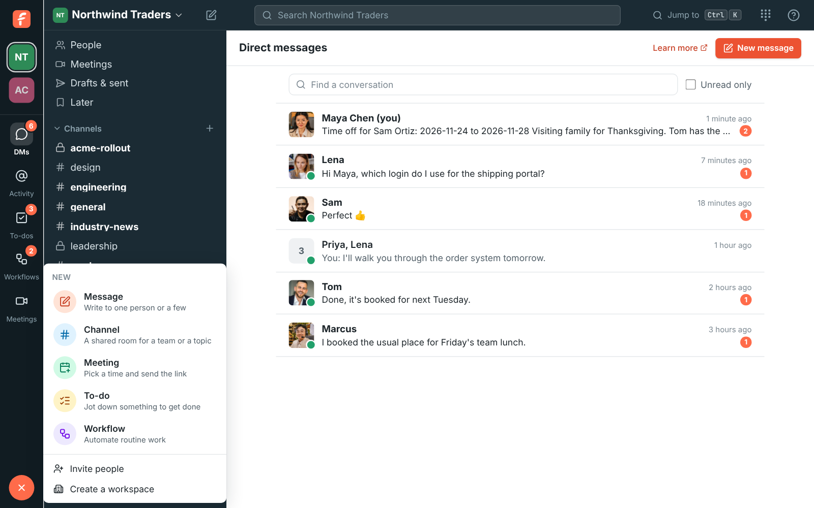Image resolution: width=814 pixels, height=508 pixels.
Task: Focus the Search Northwind Traders field
Action: point(438,15)
